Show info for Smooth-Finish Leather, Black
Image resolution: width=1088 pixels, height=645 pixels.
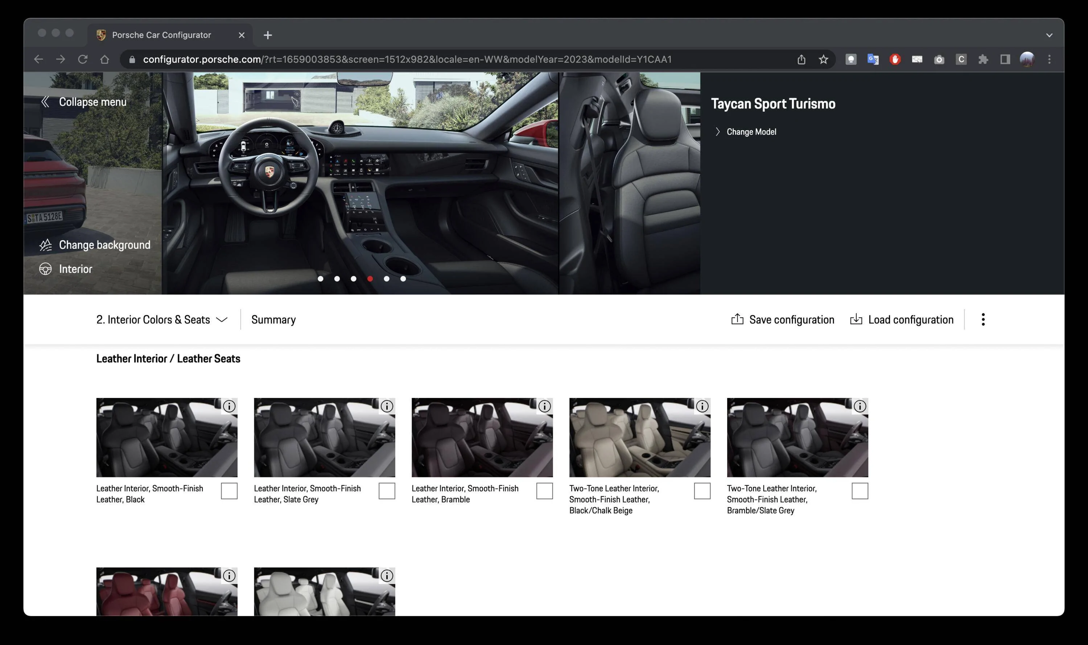(229, 406)
